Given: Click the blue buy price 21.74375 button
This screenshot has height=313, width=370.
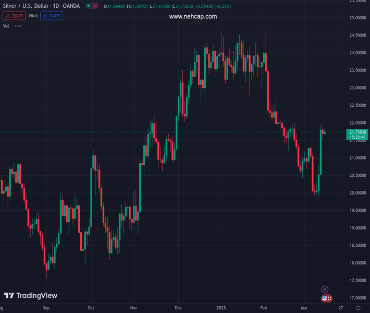Looking at the screenshot, I should 52,16.
